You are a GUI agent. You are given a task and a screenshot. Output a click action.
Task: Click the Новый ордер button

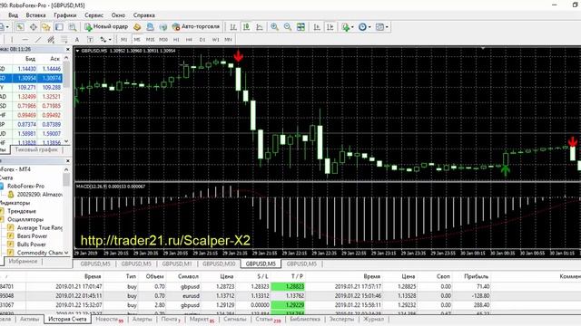coord(106,26)
